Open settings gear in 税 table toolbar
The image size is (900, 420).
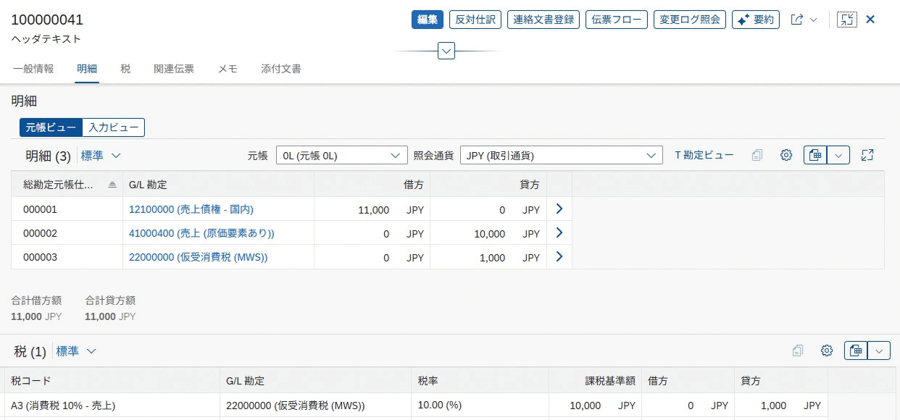827,351
